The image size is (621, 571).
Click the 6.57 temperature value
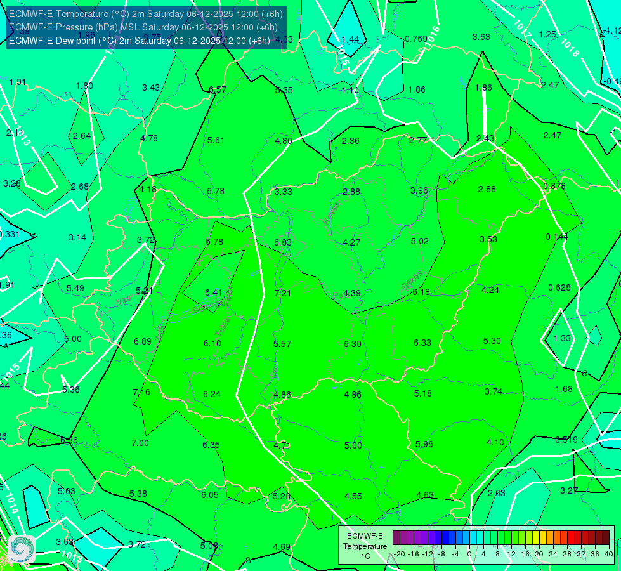[x=218, y=90]
